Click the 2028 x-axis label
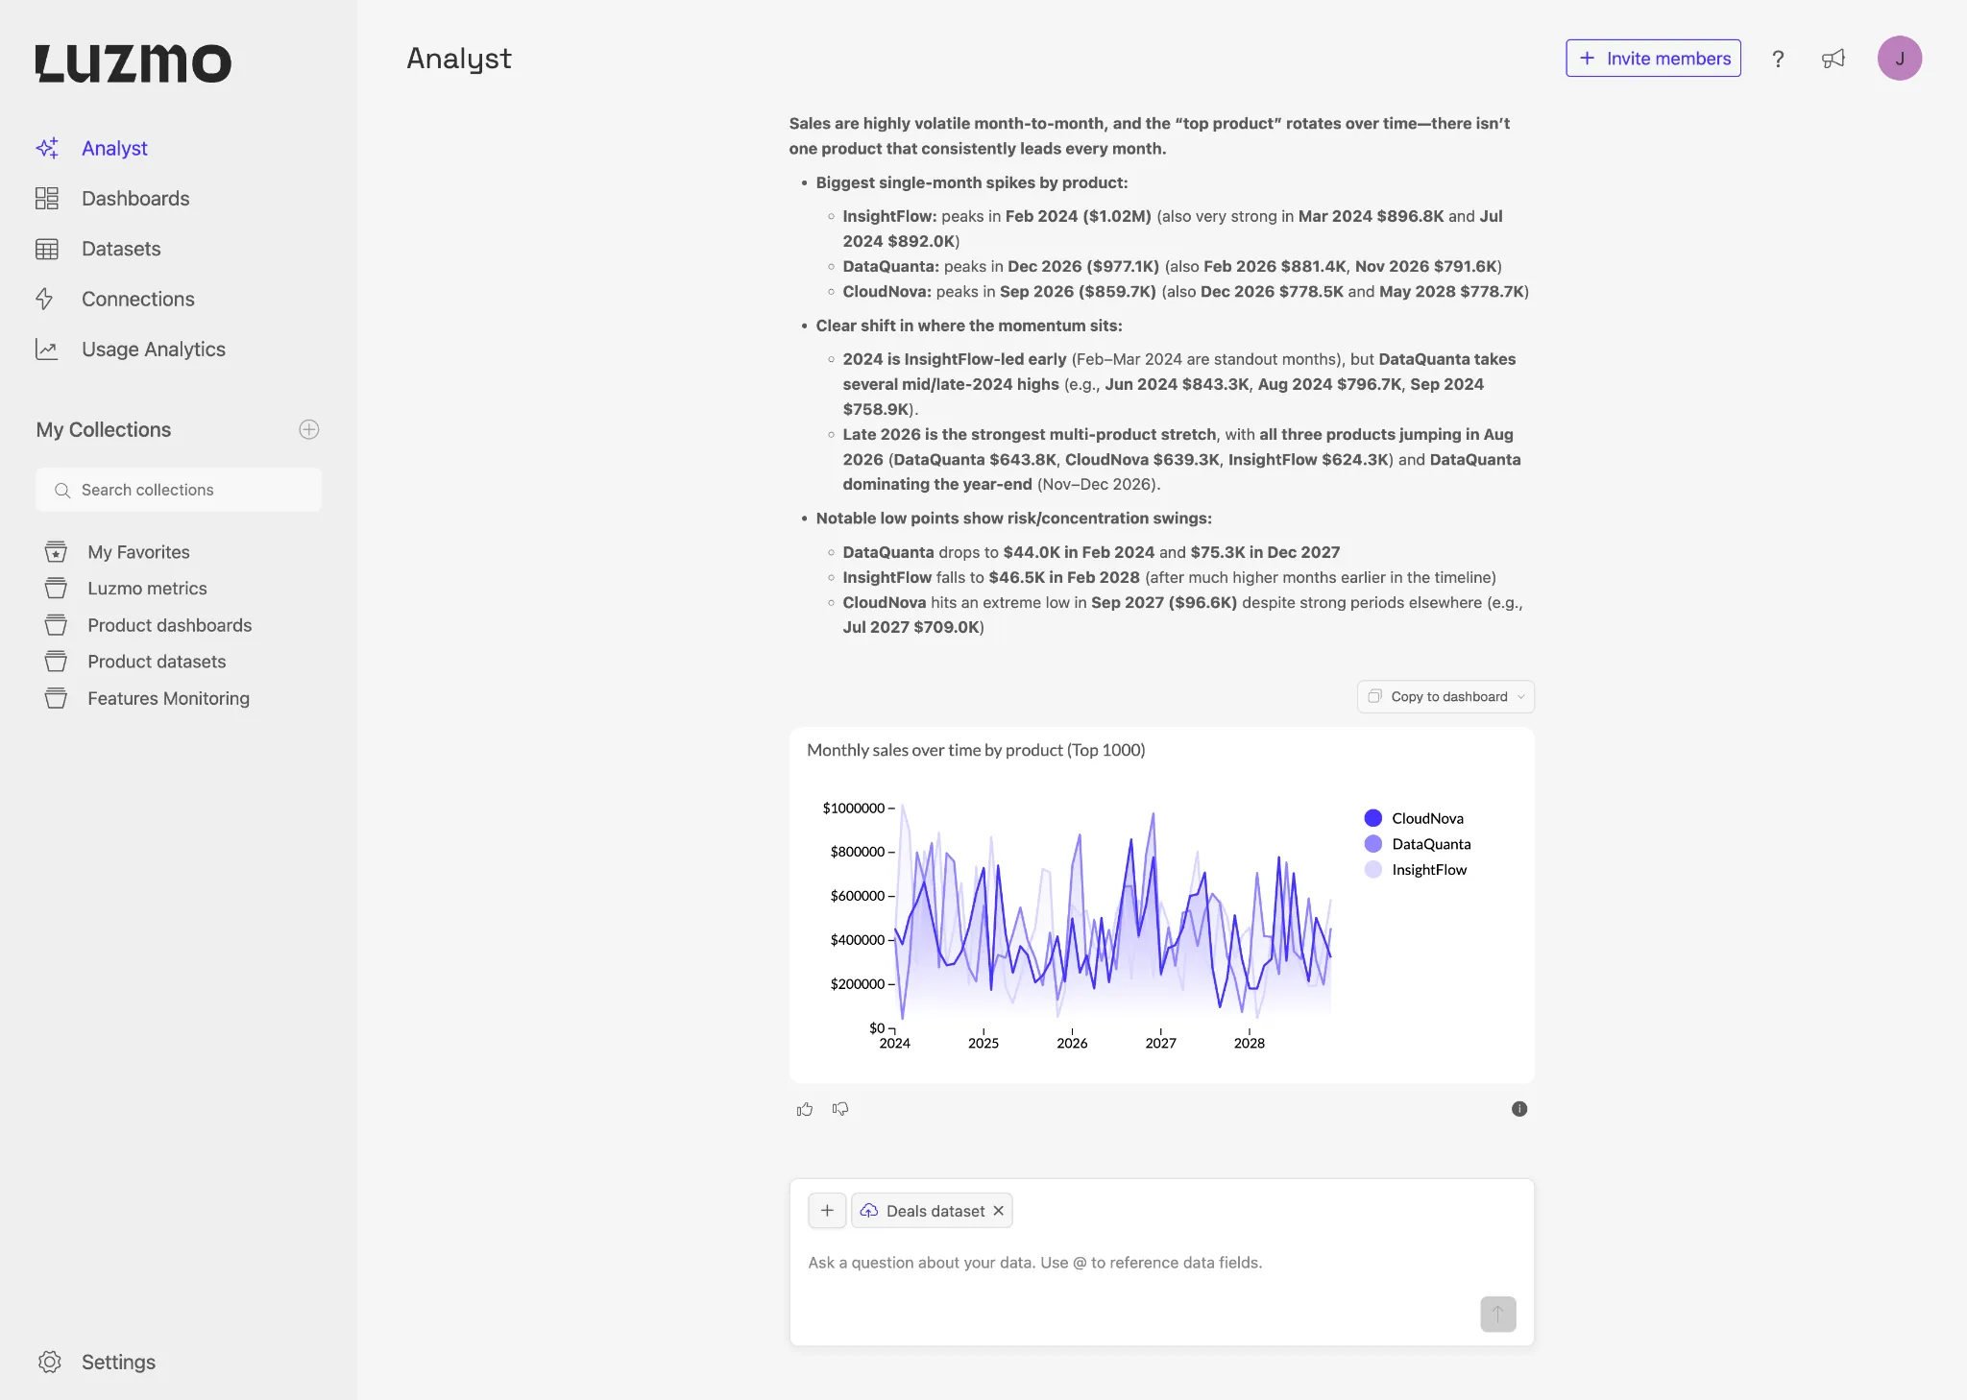 click(1249, 1043)
